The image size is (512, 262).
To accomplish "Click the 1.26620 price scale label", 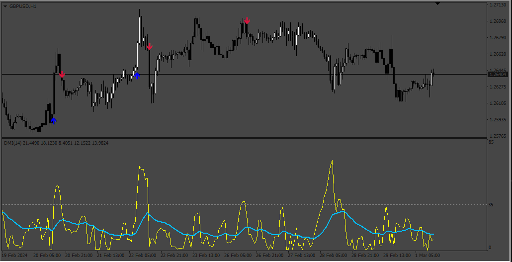I will point(498,54).
